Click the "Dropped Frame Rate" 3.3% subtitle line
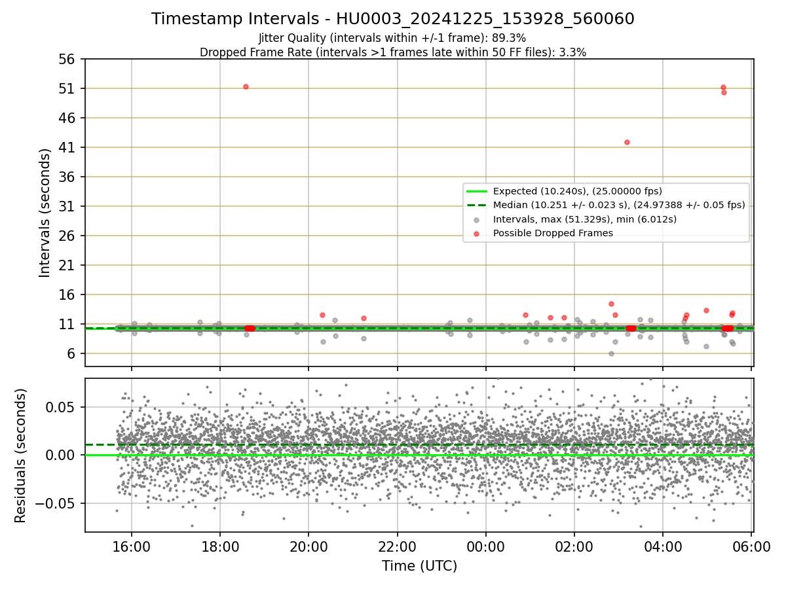Image resolution: width=786 pixels, height=589 pixels. [393, 52]
